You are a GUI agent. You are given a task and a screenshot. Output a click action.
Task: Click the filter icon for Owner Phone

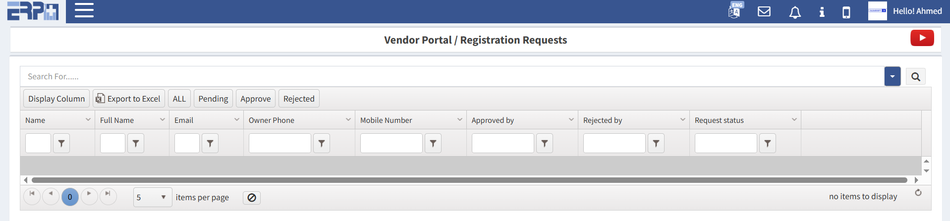point(322,143)
